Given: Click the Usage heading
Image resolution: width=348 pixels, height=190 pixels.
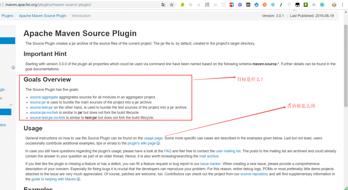Looking at the screenshot, I should pos(33,128).
